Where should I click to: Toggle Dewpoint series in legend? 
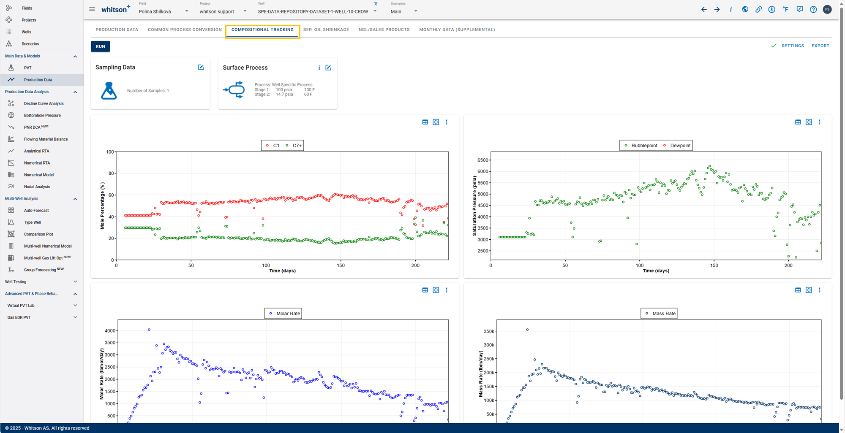click(x=677, y=146)
